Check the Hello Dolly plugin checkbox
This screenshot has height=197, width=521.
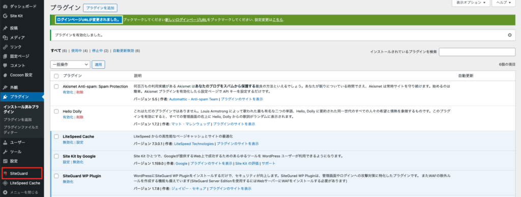[56, 111]
